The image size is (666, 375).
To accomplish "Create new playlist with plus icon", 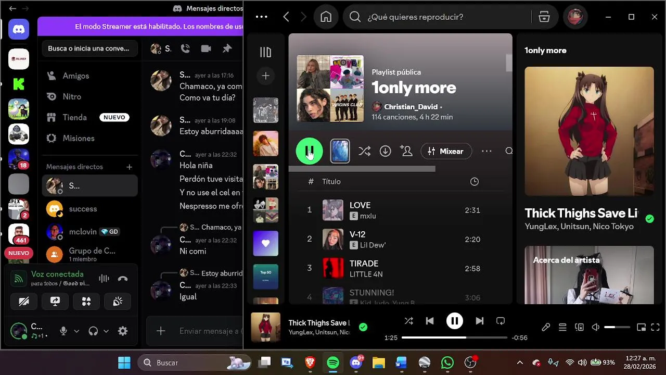I will coord(265,76).
